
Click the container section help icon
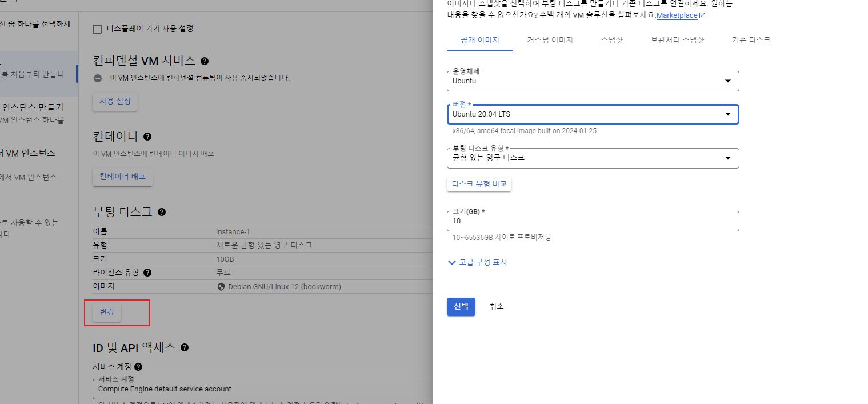pyautogui.click(x=147, y=137)
